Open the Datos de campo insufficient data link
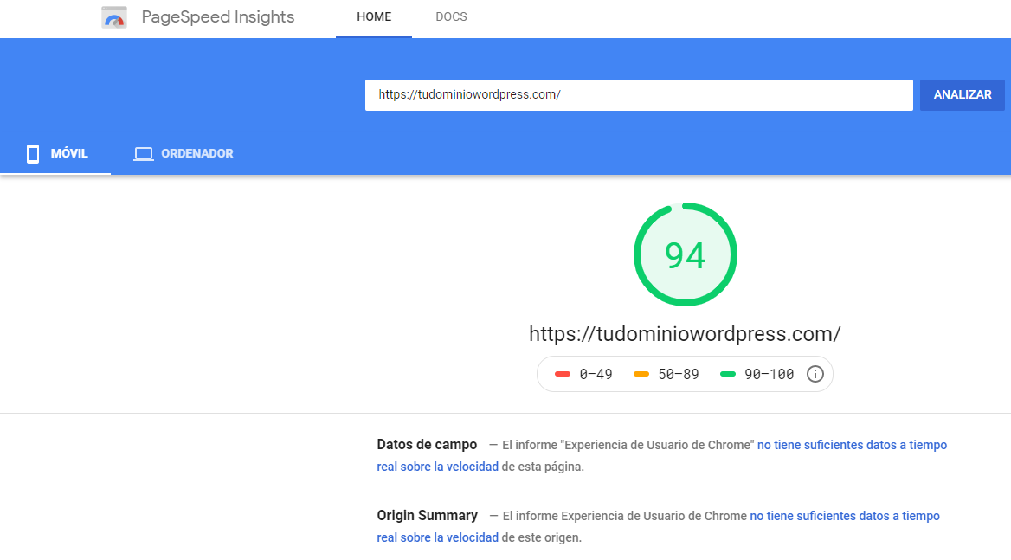Image resolution: width=1011 pixels, height=560 pixels. pyautogui.click(x=852, y=445)
